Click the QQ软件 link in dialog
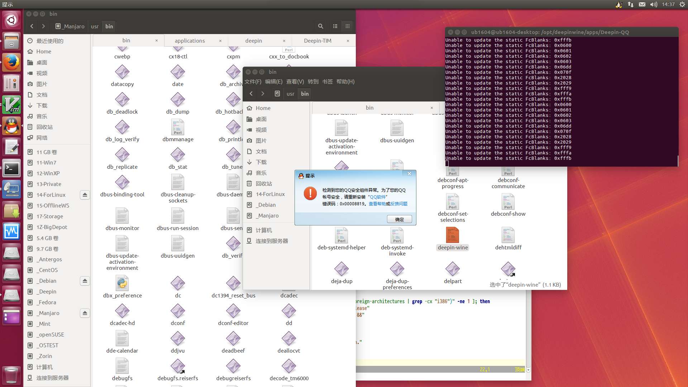The image size is (688, 387). tap(378, 197)
